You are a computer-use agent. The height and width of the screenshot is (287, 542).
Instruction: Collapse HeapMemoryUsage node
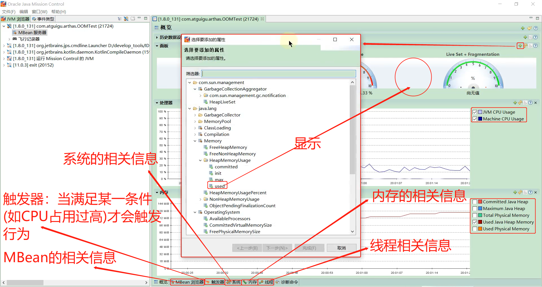click(200, 160)
